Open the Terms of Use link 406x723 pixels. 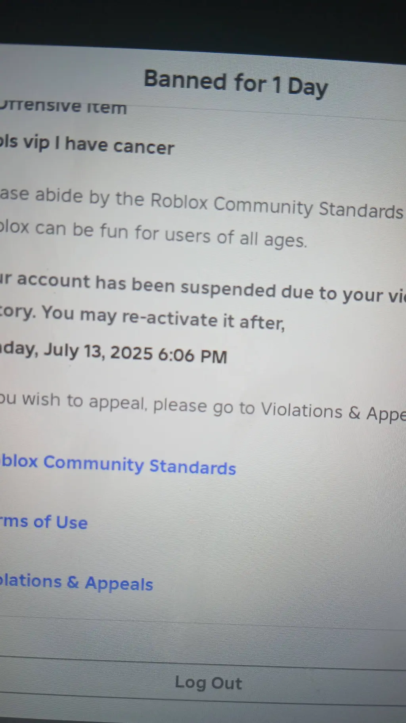pos(44,522)
